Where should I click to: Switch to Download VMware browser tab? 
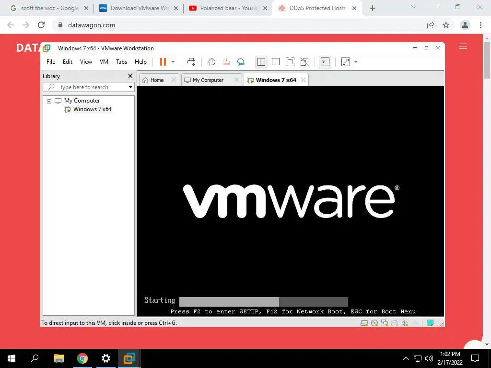pos(139,8)
